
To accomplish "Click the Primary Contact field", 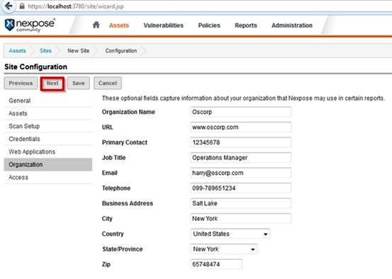I will click(x=240, y=142).
